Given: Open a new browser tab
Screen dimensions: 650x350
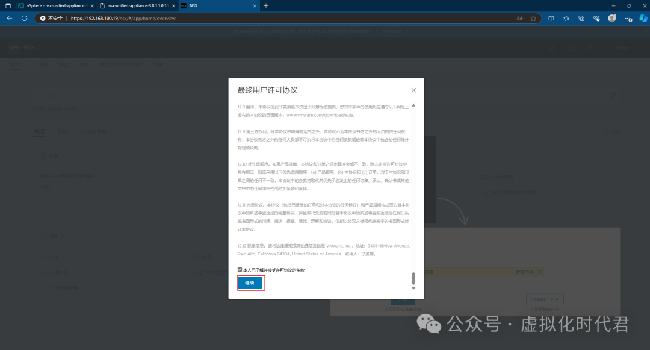Looking at the screenshot, I should (266, 6).
